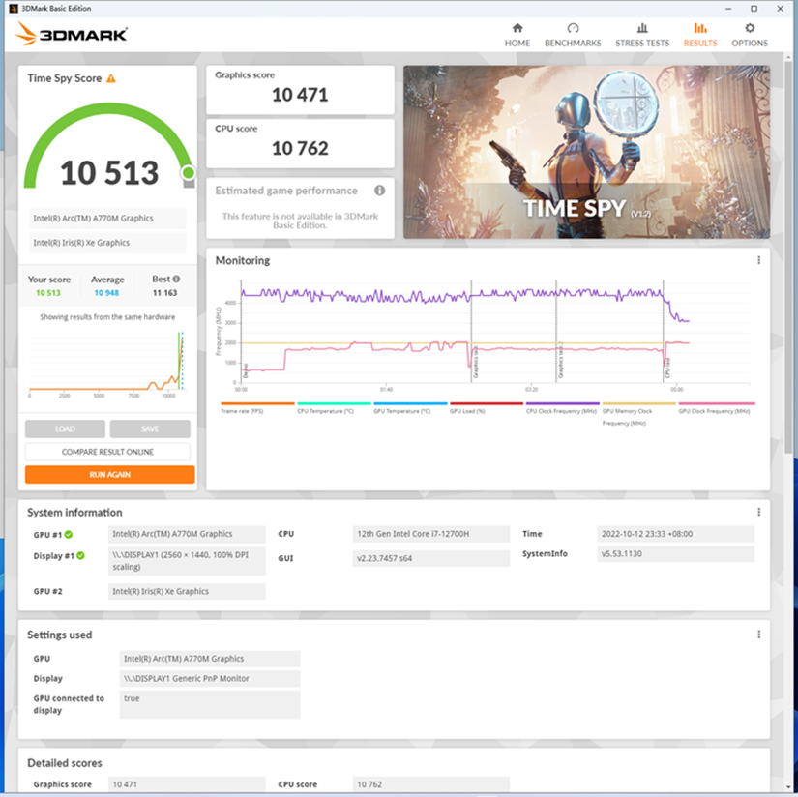Viewport: 798px width, 797px height.
Task: Click the Graphics score 10 471 card
Action: pyautogui.click(x=300, y=90)
